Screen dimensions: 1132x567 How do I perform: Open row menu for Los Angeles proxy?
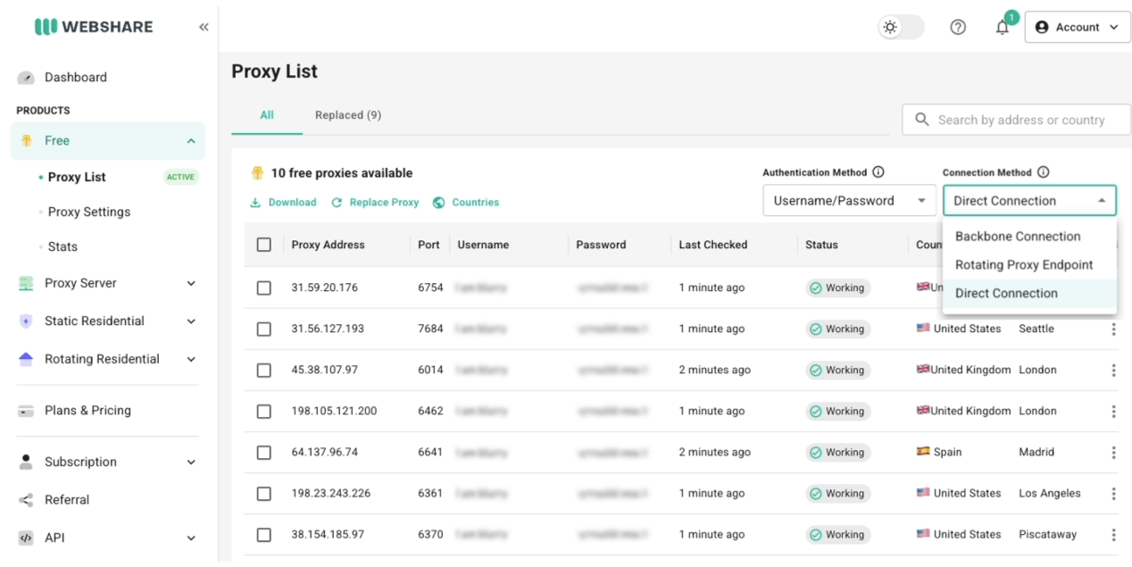pos(1113,493)
